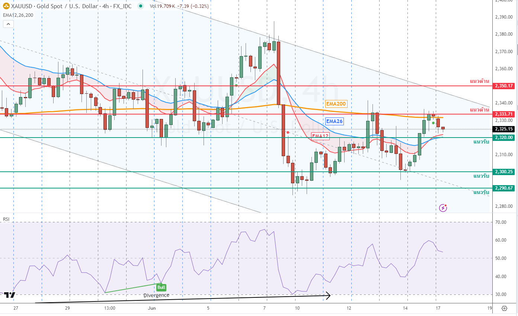
Task: Select the blue EMA26 label
Action: (334, 121)
